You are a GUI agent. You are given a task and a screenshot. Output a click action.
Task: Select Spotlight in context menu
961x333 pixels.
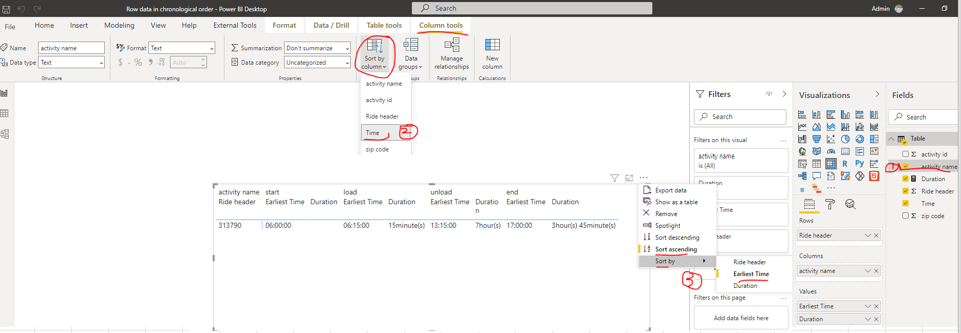point(677,226)
